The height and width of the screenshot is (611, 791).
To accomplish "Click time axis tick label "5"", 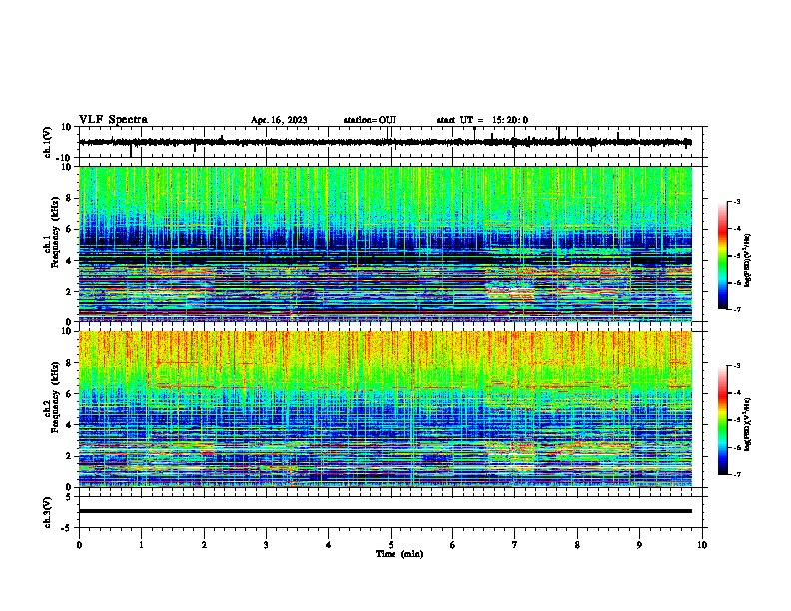I will (x=391, y=545).
